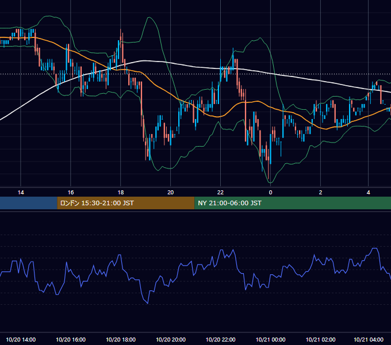Viewport: 391px width, 345px height.
Task: Click the NY 21:00-06:00 JST session bar
Action: click(293, 203)
